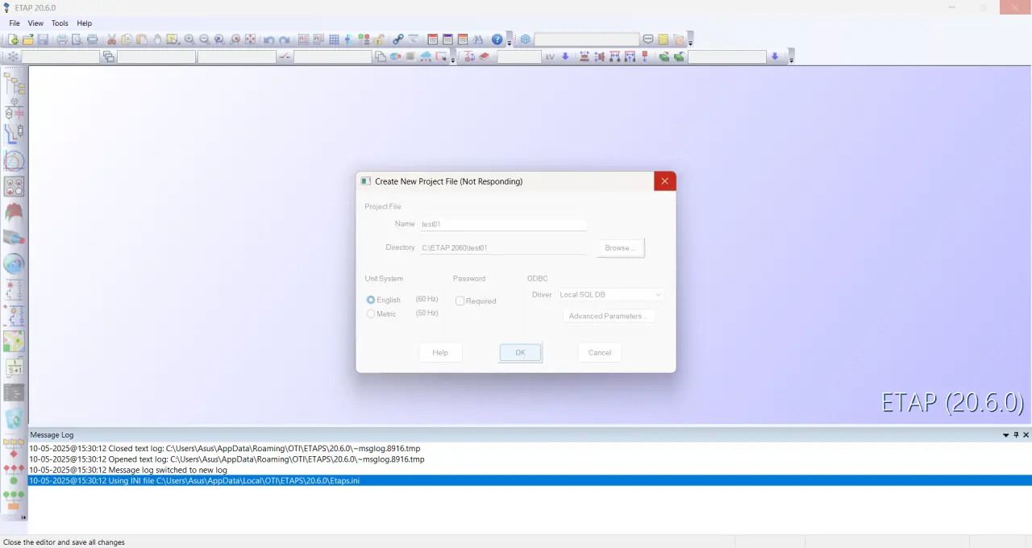Select the 'Closed text log' row

coord(530,449)
